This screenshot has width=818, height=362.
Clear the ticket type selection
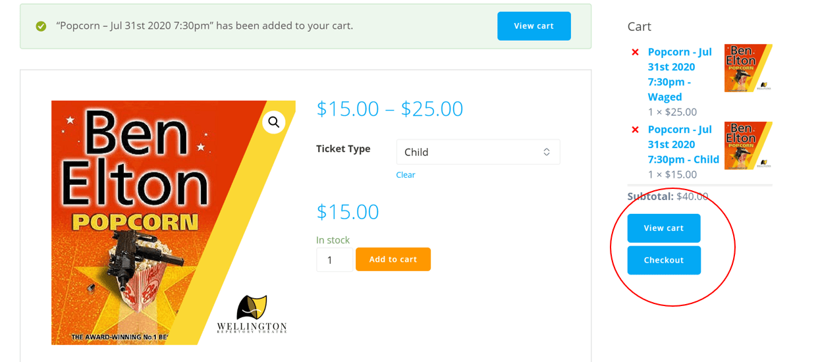coord(406,175)
